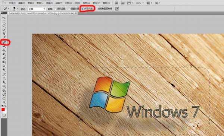Click the tablet pressure button in options bar
The width and height of the screenshot is (224, 136).
click(x=117, y=9)
